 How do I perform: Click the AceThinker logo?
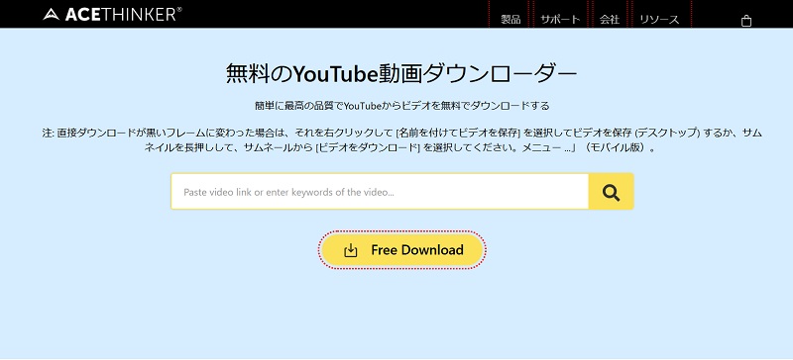(112, 14)
